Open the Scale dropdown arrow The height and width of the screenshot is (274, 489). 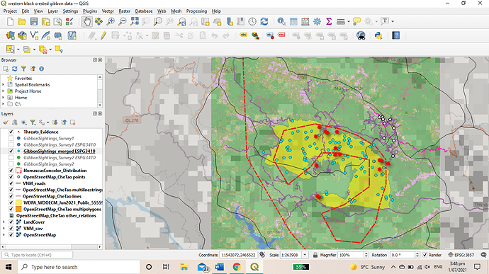[305, 255]
